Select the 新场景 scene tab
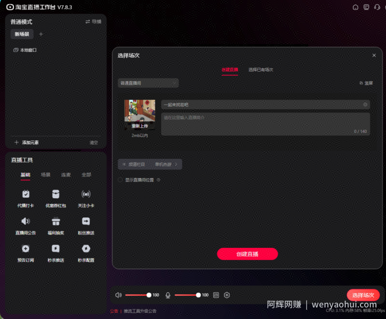386x319 pixels. click(x=22, y=34)
